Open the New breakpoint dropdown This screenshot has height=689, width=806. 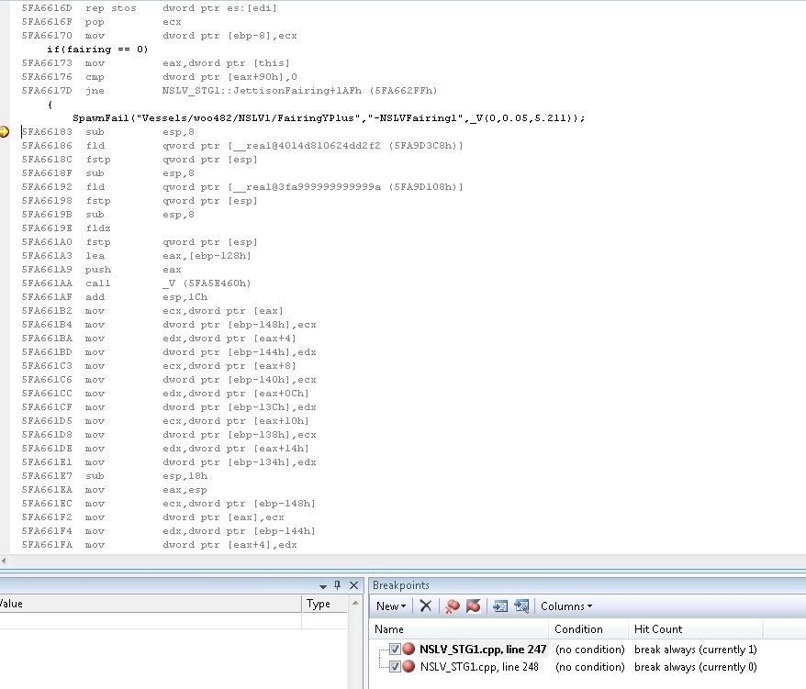(x=391, y=606)
